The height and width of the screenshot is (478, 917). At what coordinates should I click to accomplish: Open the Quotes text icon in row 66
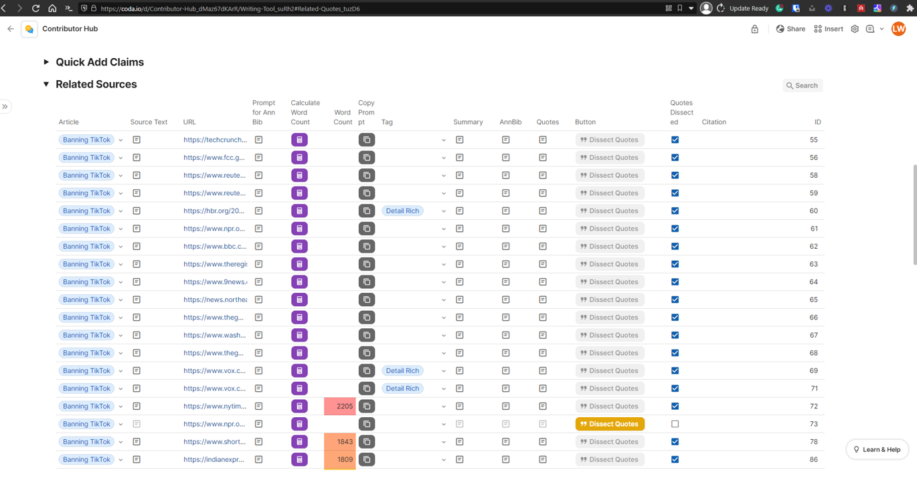click(x=543, y=318)
